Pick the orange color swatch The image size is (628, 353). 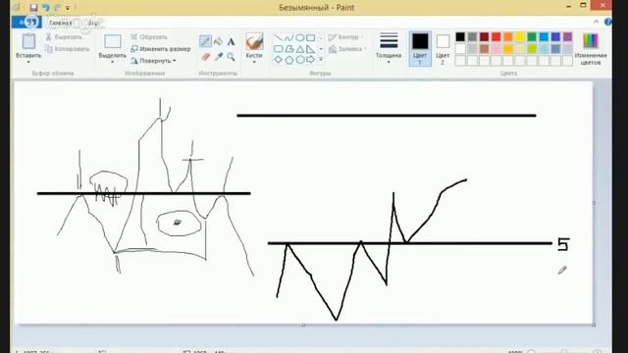tap(508, 37)
